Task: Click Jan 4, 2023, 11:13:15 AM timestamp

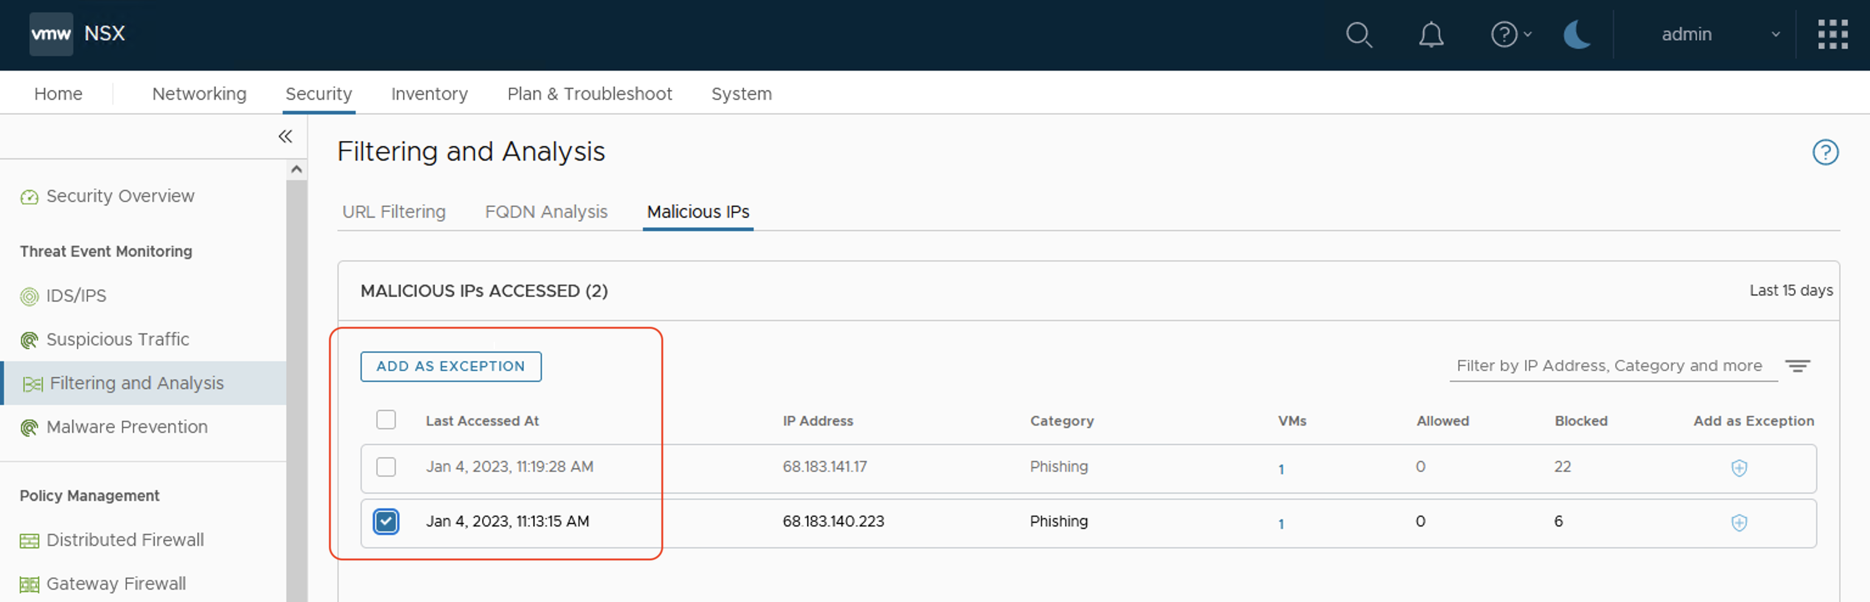Action: click(508, 521)
